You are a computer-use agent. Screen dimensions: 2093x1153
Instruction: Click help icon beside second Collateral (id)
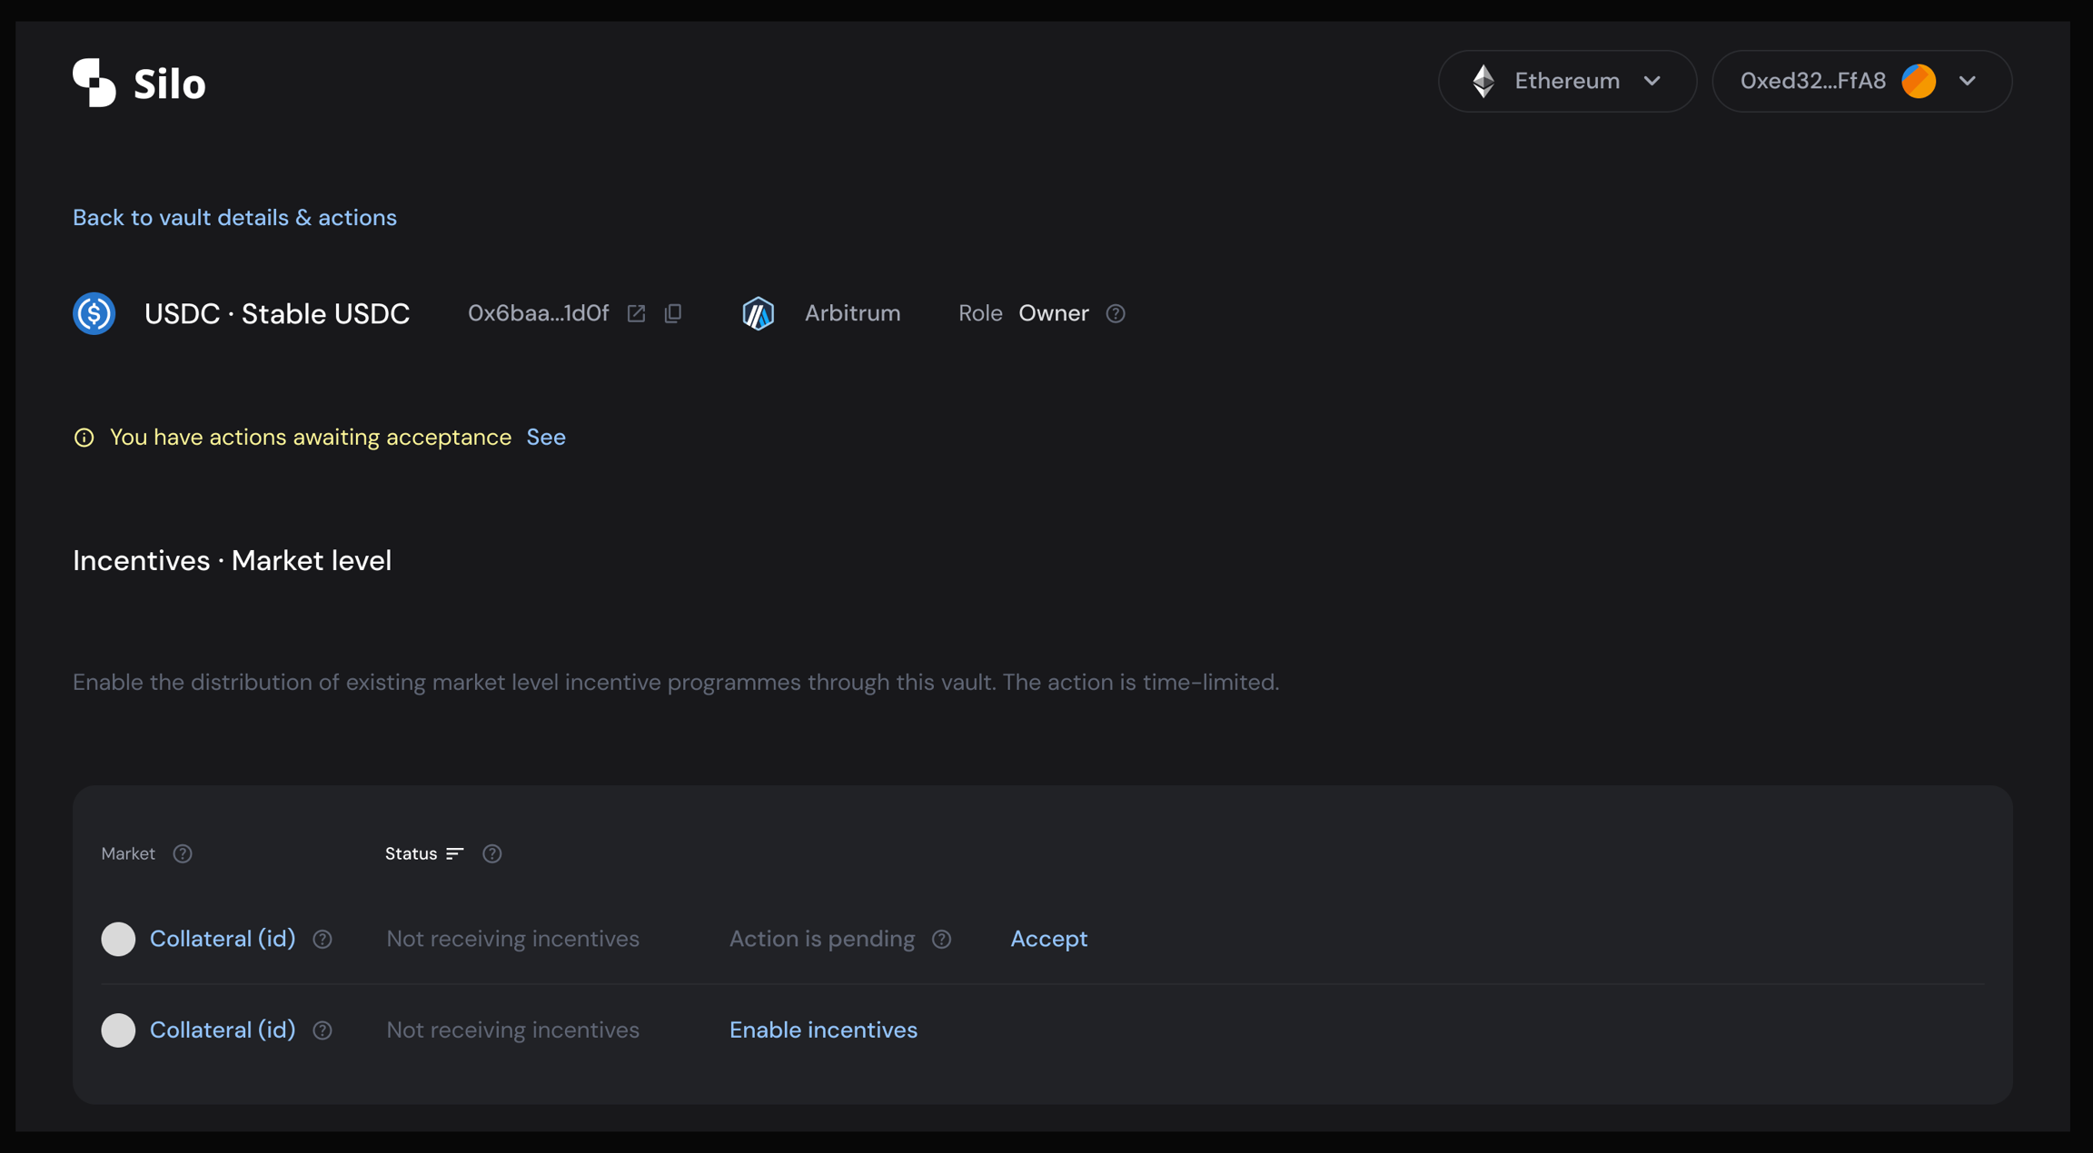[x=322, y=1030]
